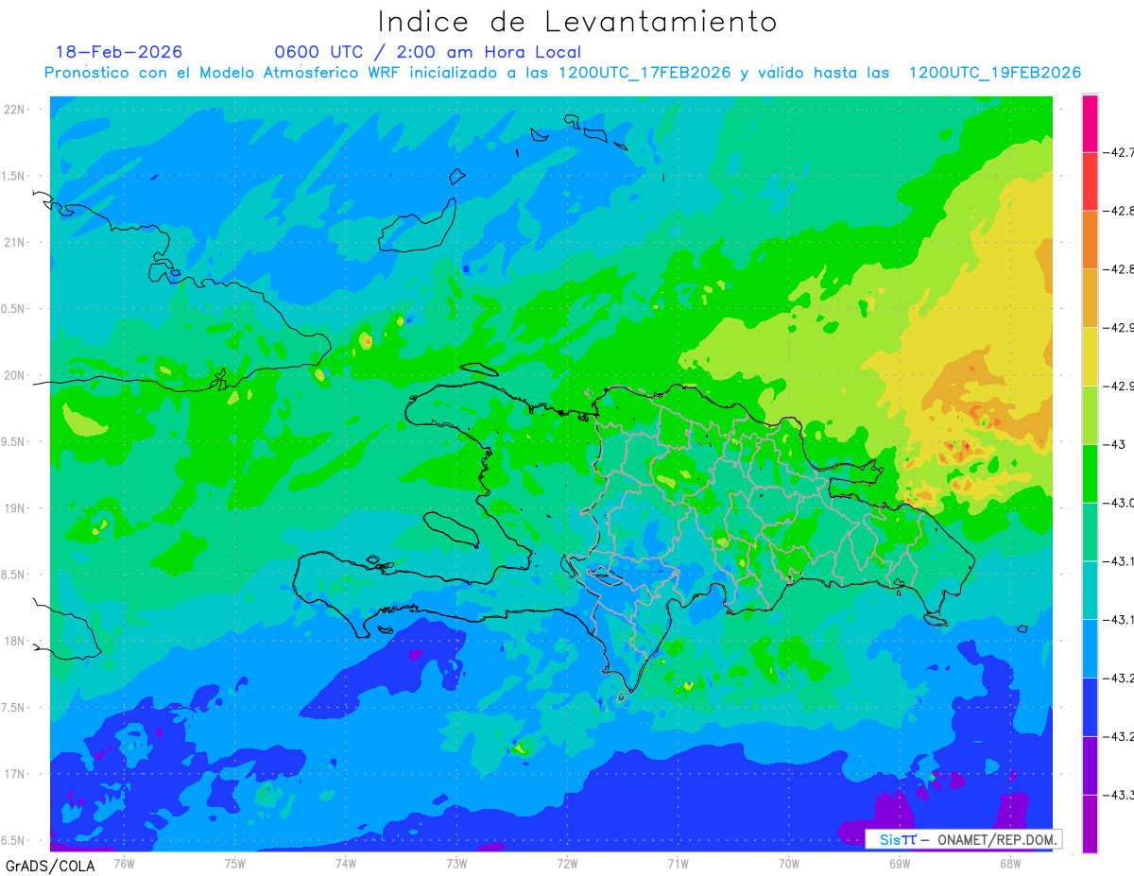Select the purple swatch at legend bottom
Screen dimensions: 1134x876
click(1090, 823)
